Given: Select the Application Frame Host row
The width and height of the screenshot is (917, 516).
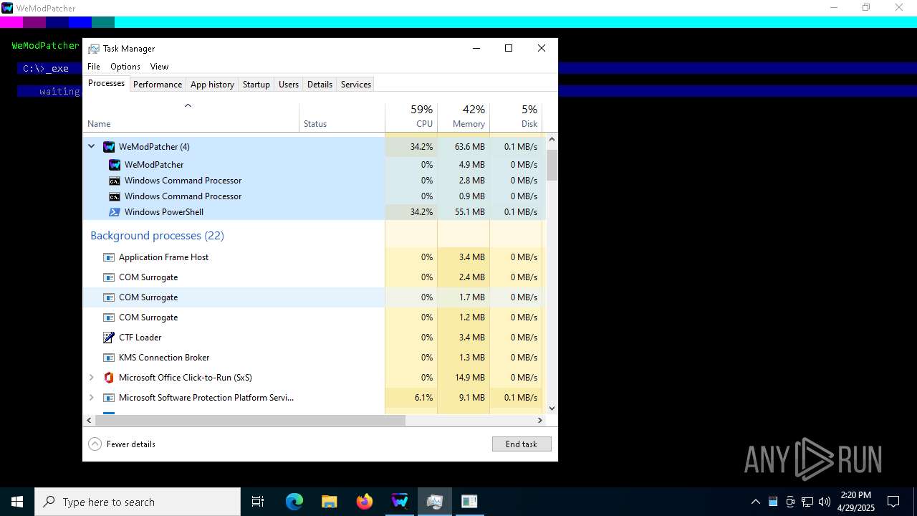Looking at the screenshot, I should [314, 257].
